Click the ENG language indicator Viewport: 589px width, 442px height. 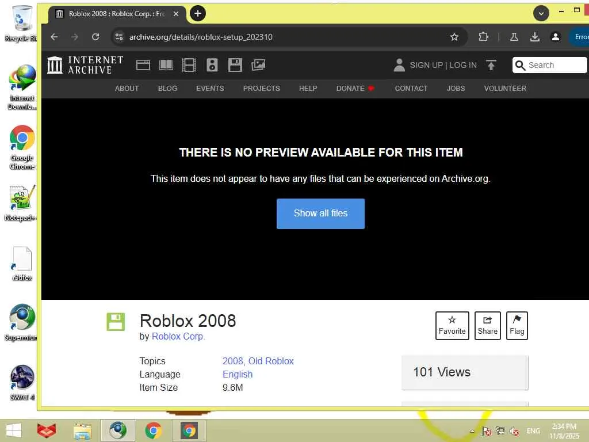(x=533, y=431)
